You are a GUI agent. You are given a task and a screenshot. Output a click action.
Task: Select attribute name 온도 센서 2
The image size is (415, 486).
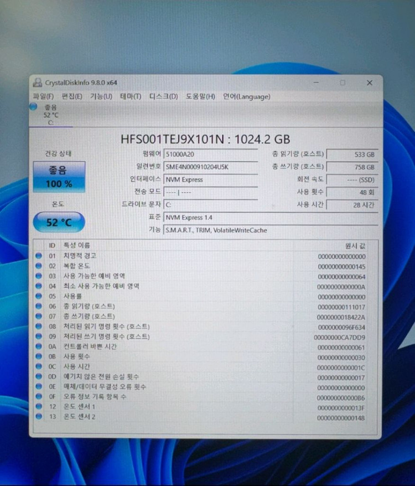click(79, 417)
